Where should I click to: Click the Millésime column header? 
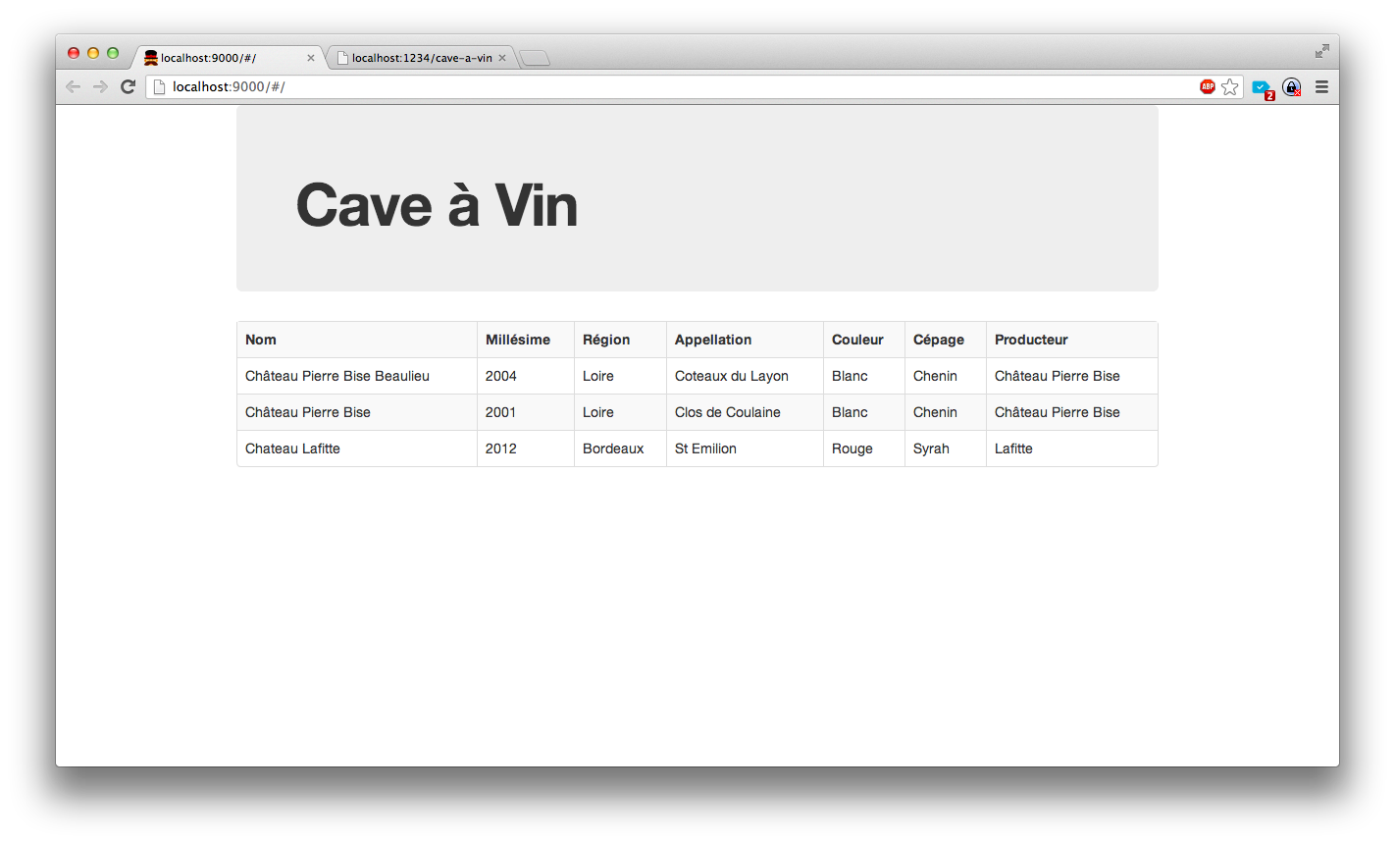click(x=526, y=340)
